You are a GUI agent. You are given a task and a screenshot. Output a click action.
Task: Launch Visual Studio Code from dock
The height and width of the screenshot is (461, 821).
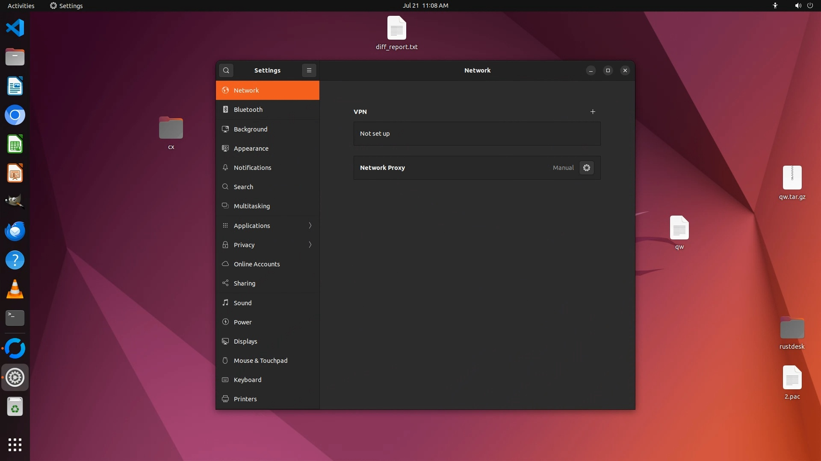pyautogui.click(x=15, y=28)
